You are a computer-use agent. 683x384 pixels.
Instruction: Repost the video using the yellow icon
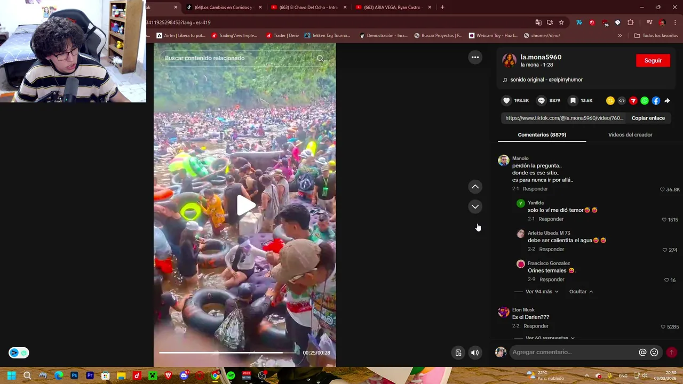click(610, 100)
